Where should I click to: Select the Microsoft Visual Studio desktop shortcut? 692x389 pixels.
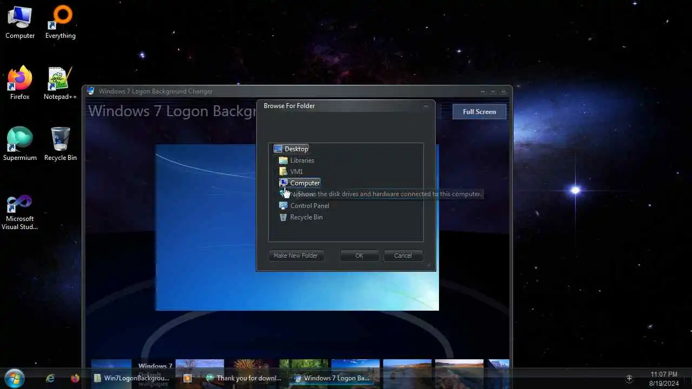(x=20, y=212)
